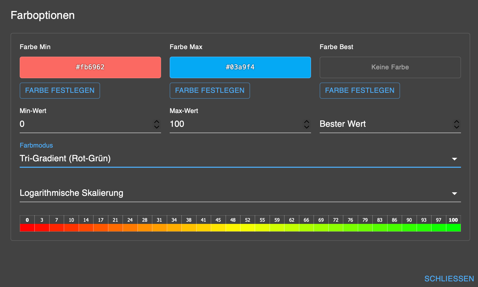The image size is (478, 287).
Task: Click the red #fb6962 color swatch
Action: [90, 67]
